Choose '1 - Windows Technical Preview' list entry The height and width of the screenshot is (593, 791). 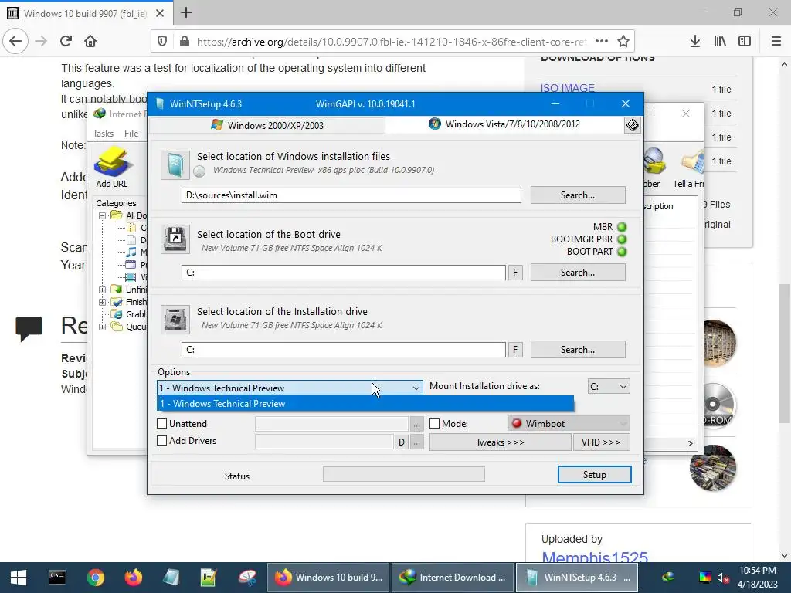(365, 403)
